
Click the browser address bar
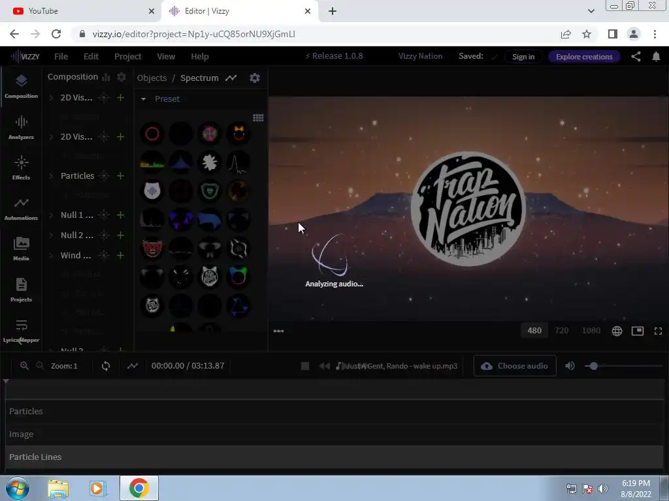click(x=316, y=34)
